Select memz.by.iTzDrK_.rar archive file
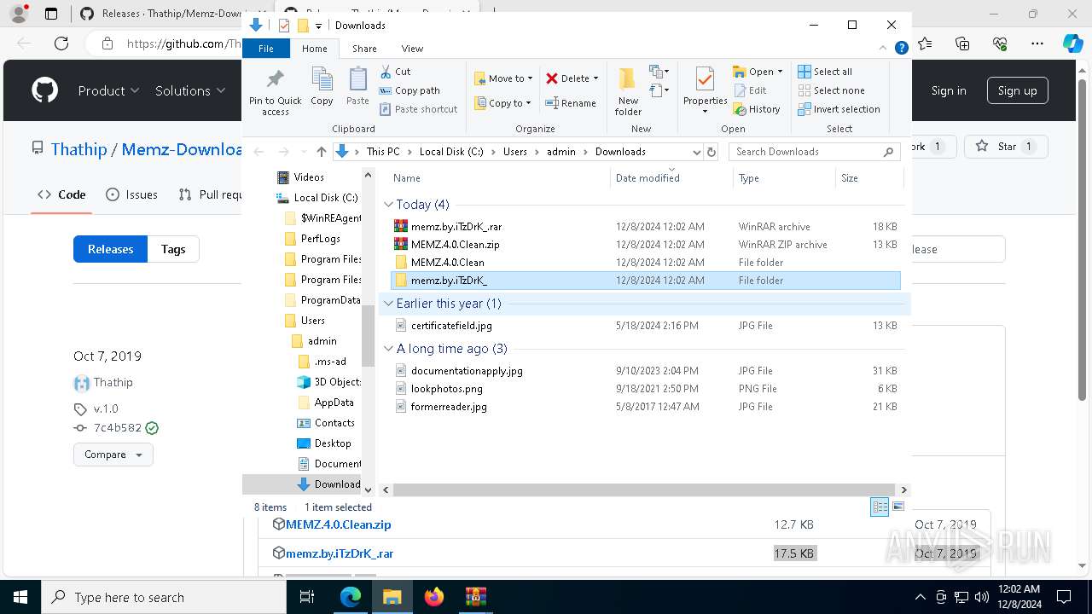Viewport: 1092px width, 614px height. [646, 227]
